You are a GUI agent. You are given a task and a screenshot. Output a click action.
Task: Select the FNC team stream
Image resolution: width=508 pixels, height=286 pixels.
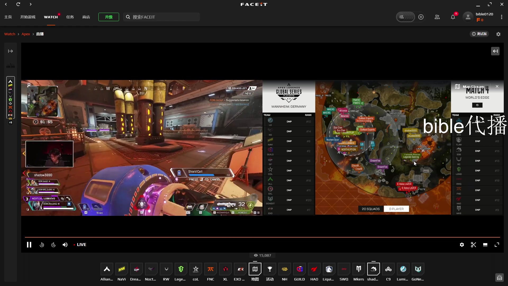(211, 269)
